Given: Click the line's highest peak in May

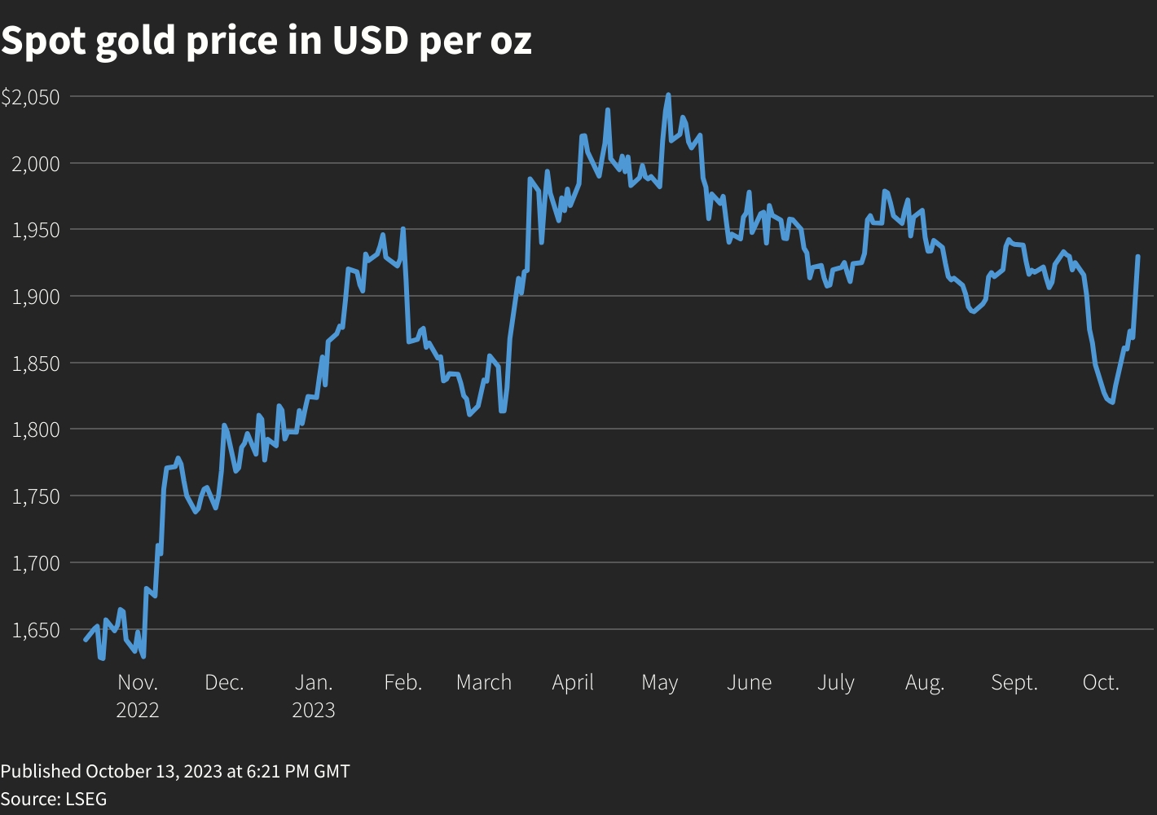Looking at the screenshot, I should (x=668, y=95).
